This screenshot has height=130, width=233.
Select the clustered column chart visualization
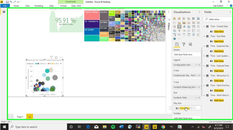[x=189, y=19]
